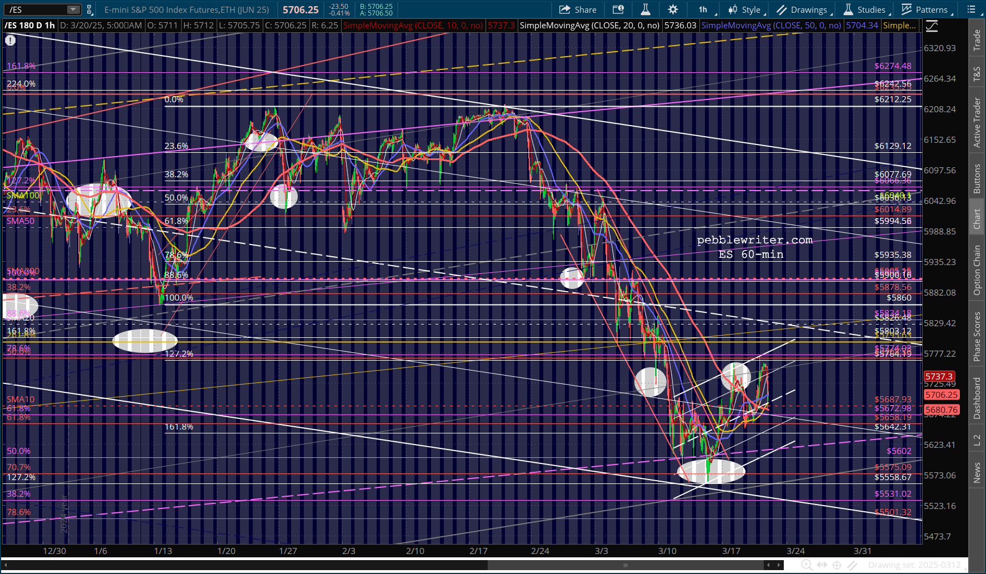The height and width of the screenshot is (574, 986).
Task: Open the chart settings gear
Action: pyautogui.click(x=673, y=9)
